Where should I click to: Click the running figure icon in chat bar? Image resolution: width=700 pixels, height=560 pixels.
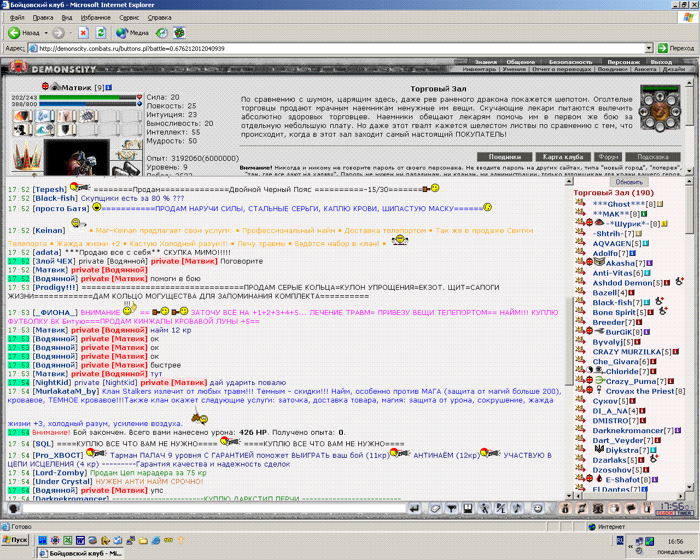485,509
